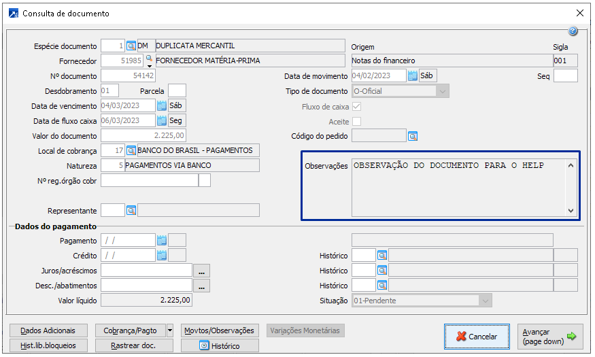Click the Nº documento input field
The image size is (595, 357).
coord(128,76)
